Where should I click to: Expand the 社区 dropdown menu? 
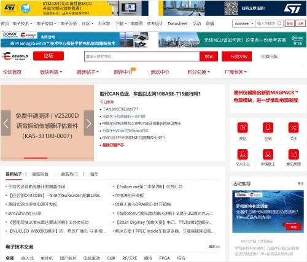click(92, 24)
